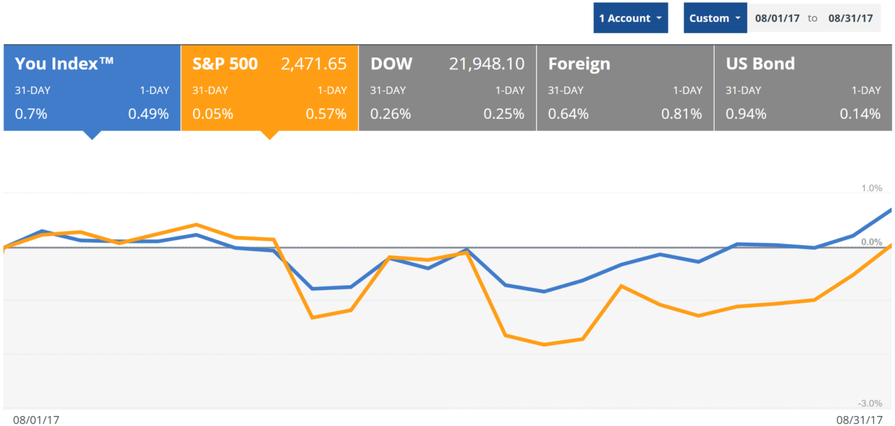Click the S&P 500 value 2,471.65
Image resolution: width=895 pixels, height=426 pixels.
313,64
